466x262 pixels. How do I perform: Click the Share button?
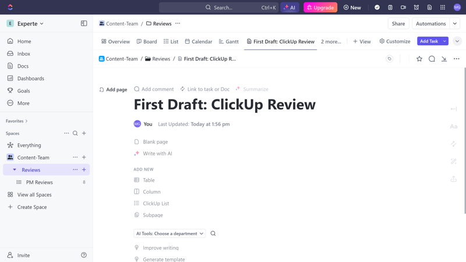(x=398, y=23)
